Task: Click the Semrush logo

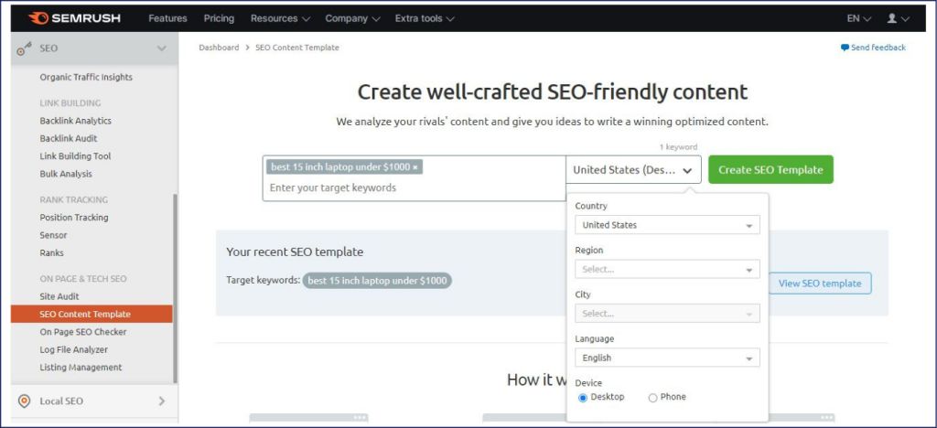Action: click(x=74, y=18)
